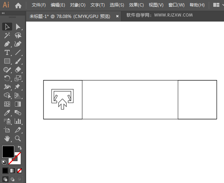Screen dimensions: 224x183
Task: Choose the Line Segment tool
Action: click(18, 52)
